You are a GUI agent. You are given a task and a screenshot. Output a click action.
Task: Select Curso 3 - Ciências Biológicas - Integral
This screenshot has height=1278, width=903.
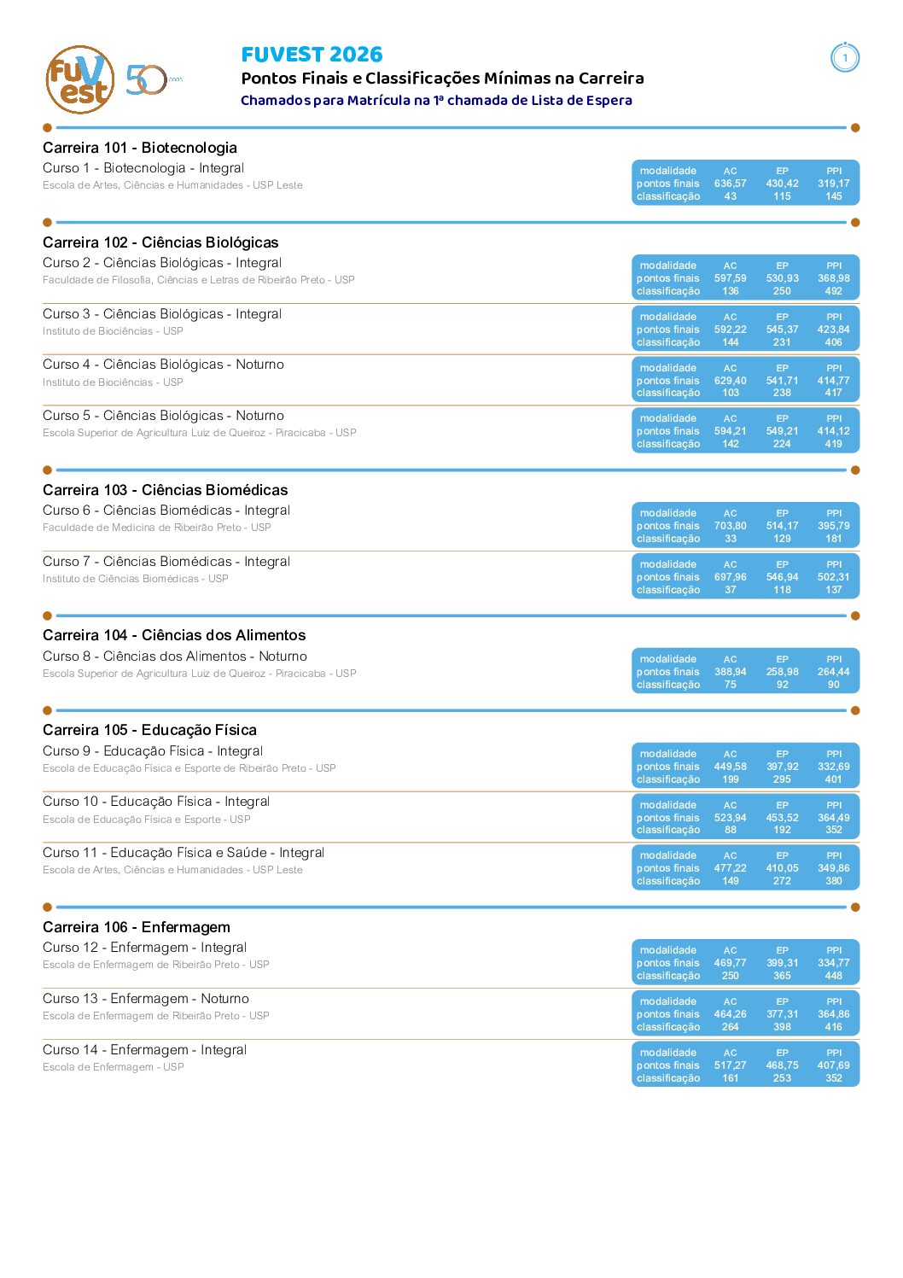[162, 314]
